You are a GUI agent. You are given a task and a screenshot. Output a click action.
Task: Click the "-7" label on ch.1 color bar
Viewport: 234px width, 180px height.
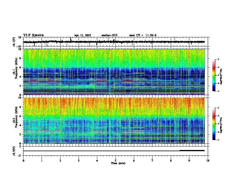point(218,91)
